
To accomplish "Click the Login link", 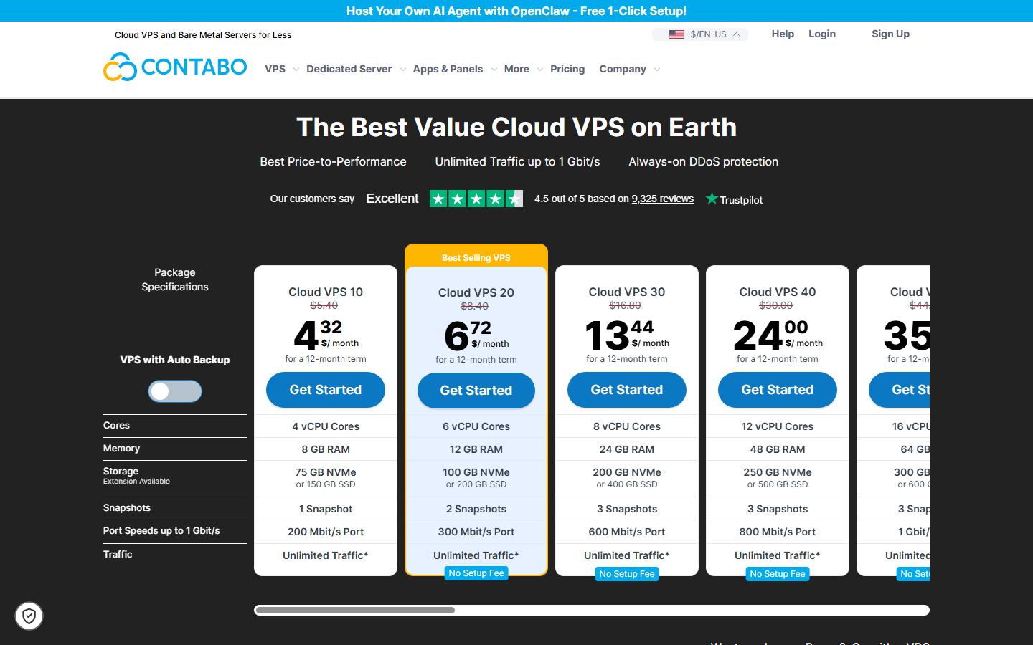I will [822, 34].
